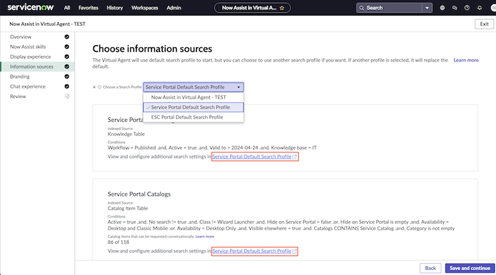Viewport: 496px width, 275px height.
Task: Open Service Portal Default Search Profile link under Catalogs
Action: 255,251
